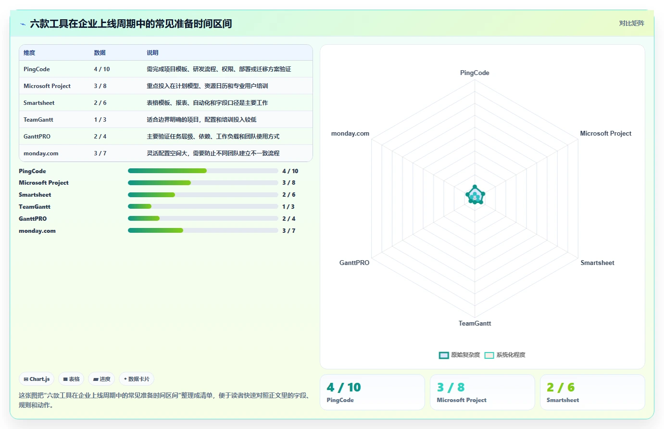Click the TeamGantt progress bar
The height and width of the screenshot is (429, 664).
(x=203, y=206)
